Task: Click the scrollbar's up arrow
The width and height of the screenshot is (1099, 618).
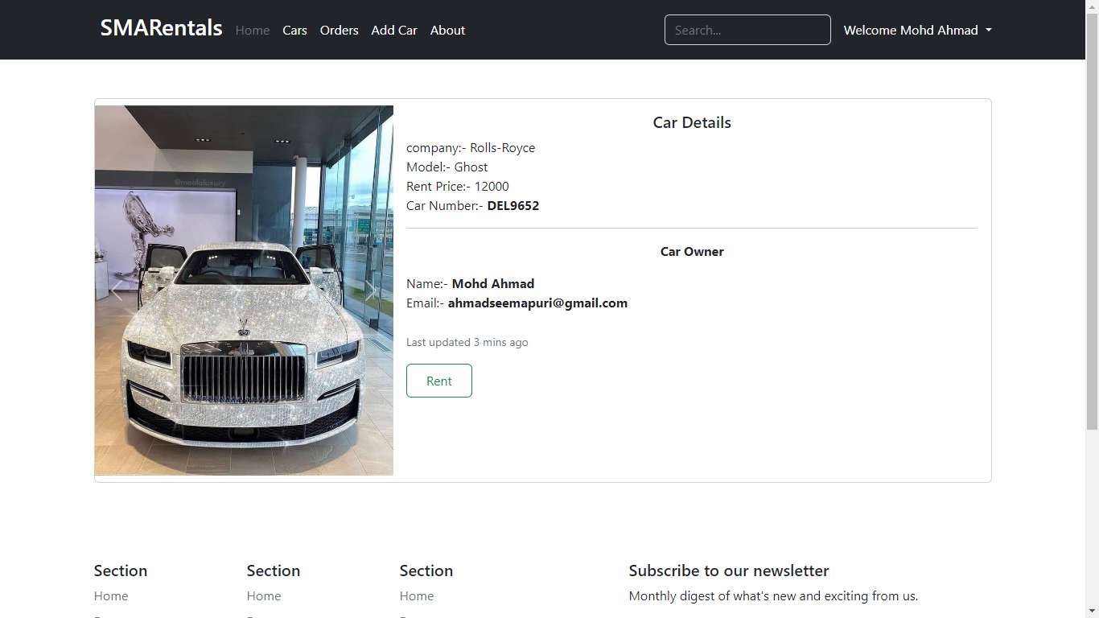Action: [1092, 6]
